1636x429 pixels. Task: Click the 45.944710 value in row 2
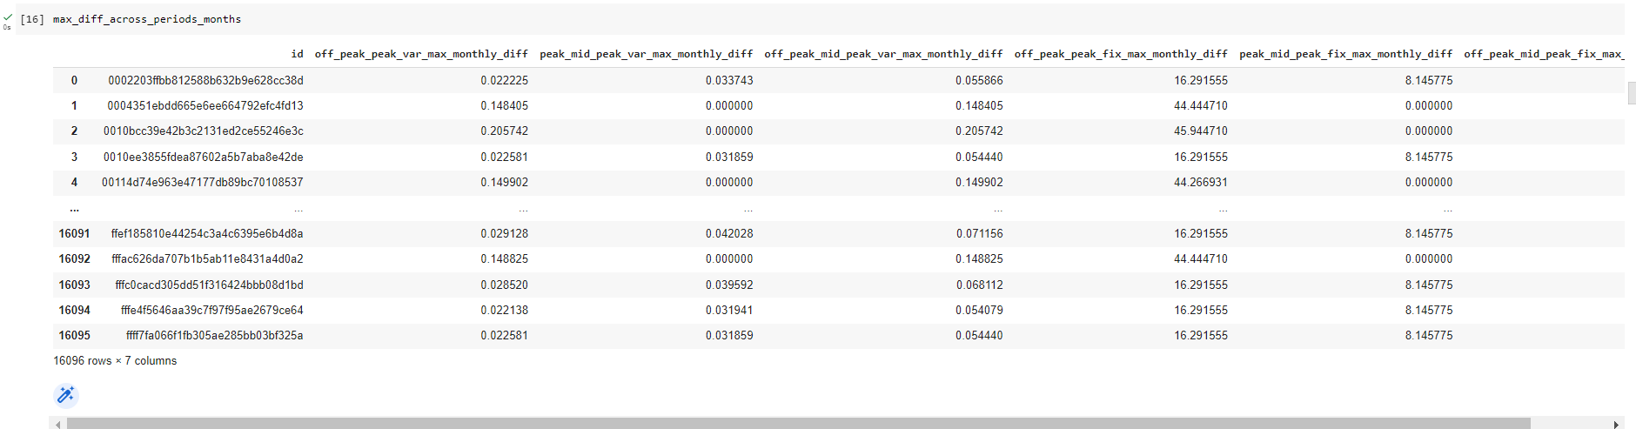click(1200, 131)
